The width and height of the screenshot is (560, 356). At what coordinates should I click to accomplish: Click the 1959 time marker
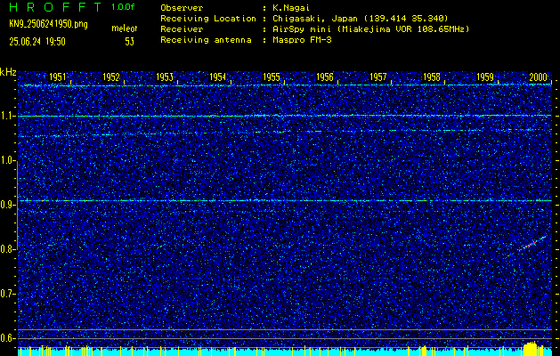[485, 77]
